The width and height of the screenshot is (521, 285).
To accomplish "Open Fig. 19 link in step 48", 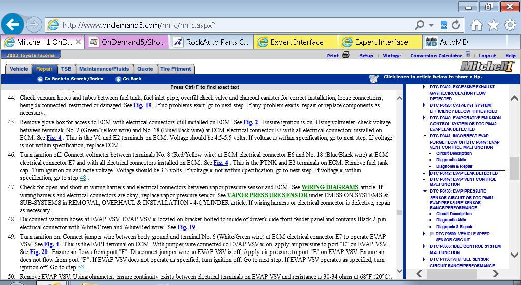I will click(186, 227).
